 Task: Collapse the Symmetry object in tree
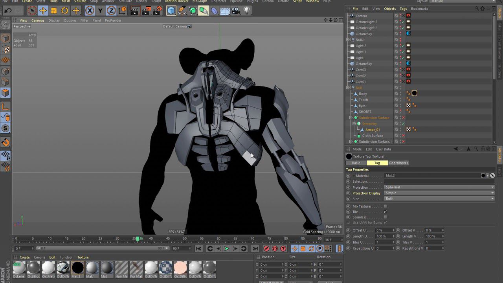[354, 124]
